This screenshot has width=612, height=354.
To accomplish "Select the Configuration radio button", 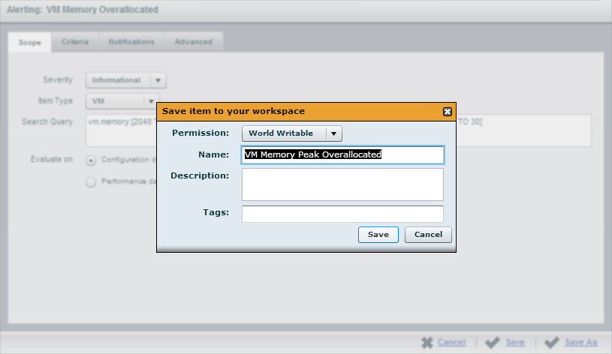I will tap(91, 160).
